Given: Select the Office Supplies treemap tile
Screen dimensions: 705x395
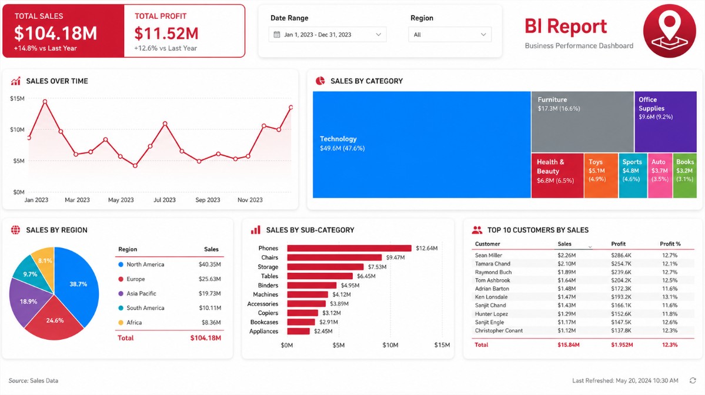Looking at the screenshot, I should 666,122.
